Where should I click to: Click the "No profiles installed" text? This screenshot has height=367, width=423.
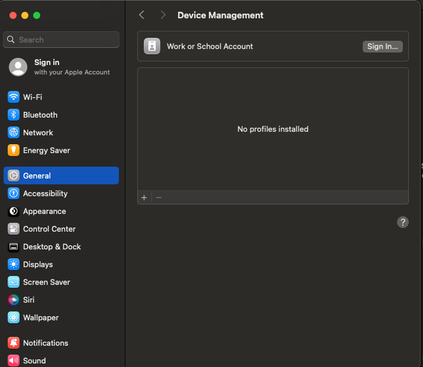273,129
